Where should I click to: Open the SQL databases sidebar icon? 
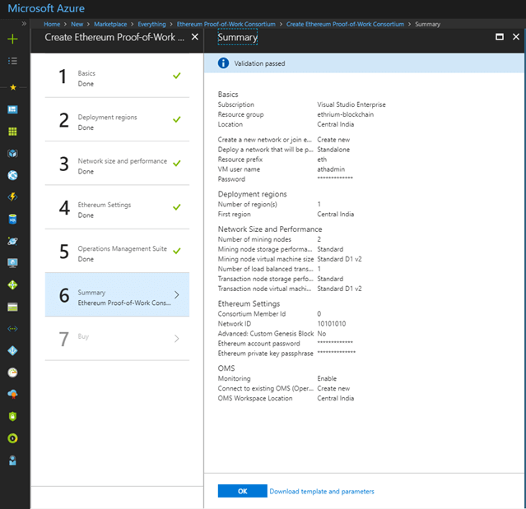[x=12, y=219]
